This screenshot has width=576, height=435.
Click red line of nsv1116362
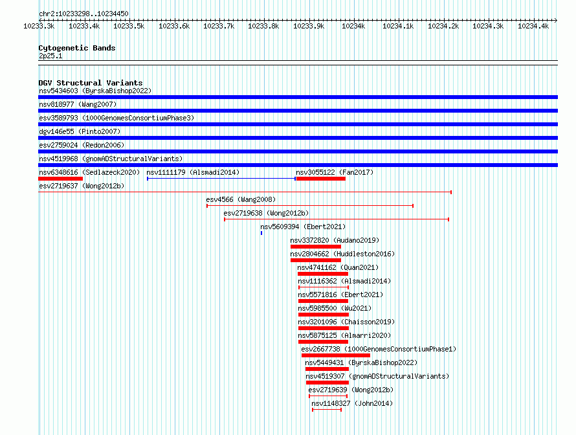point(324,287)
